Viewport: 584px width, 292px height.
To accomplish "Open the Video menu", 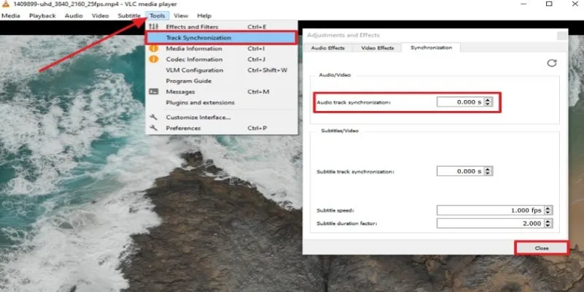I will [x=100, y=15].
